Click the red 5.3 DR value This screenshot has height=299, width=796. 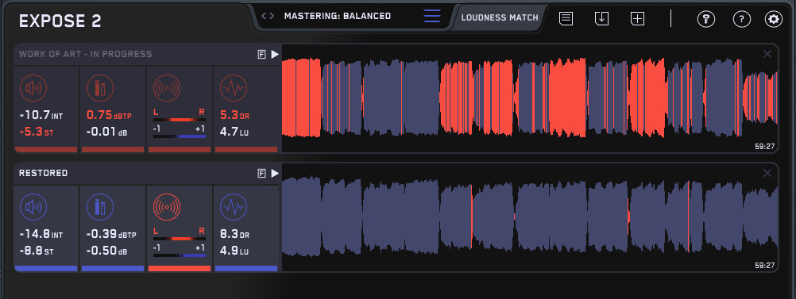234,116
